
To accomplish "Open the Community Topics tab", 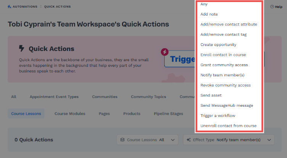I will [x=148, y=97].
